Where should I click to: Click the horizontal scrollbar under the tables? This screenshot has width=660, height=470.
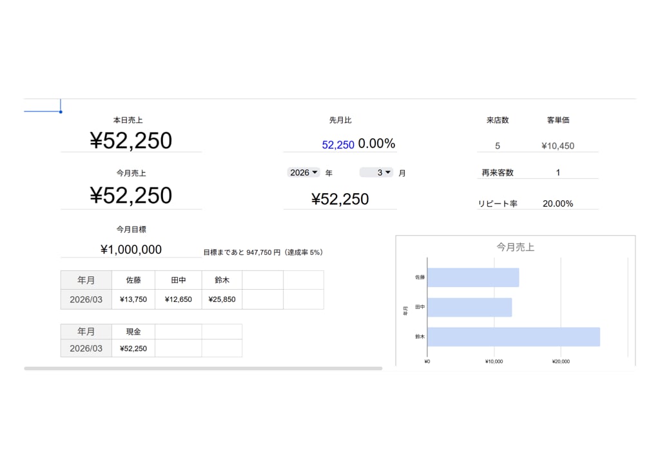(x=203, y=369)
